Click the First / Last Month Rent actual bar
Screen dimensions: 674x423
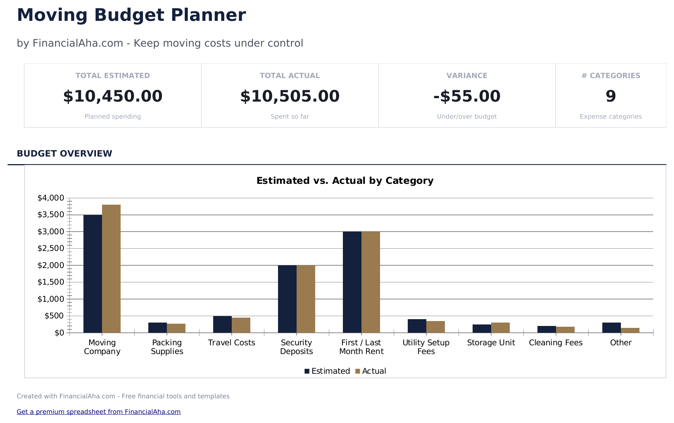point(371,282)
